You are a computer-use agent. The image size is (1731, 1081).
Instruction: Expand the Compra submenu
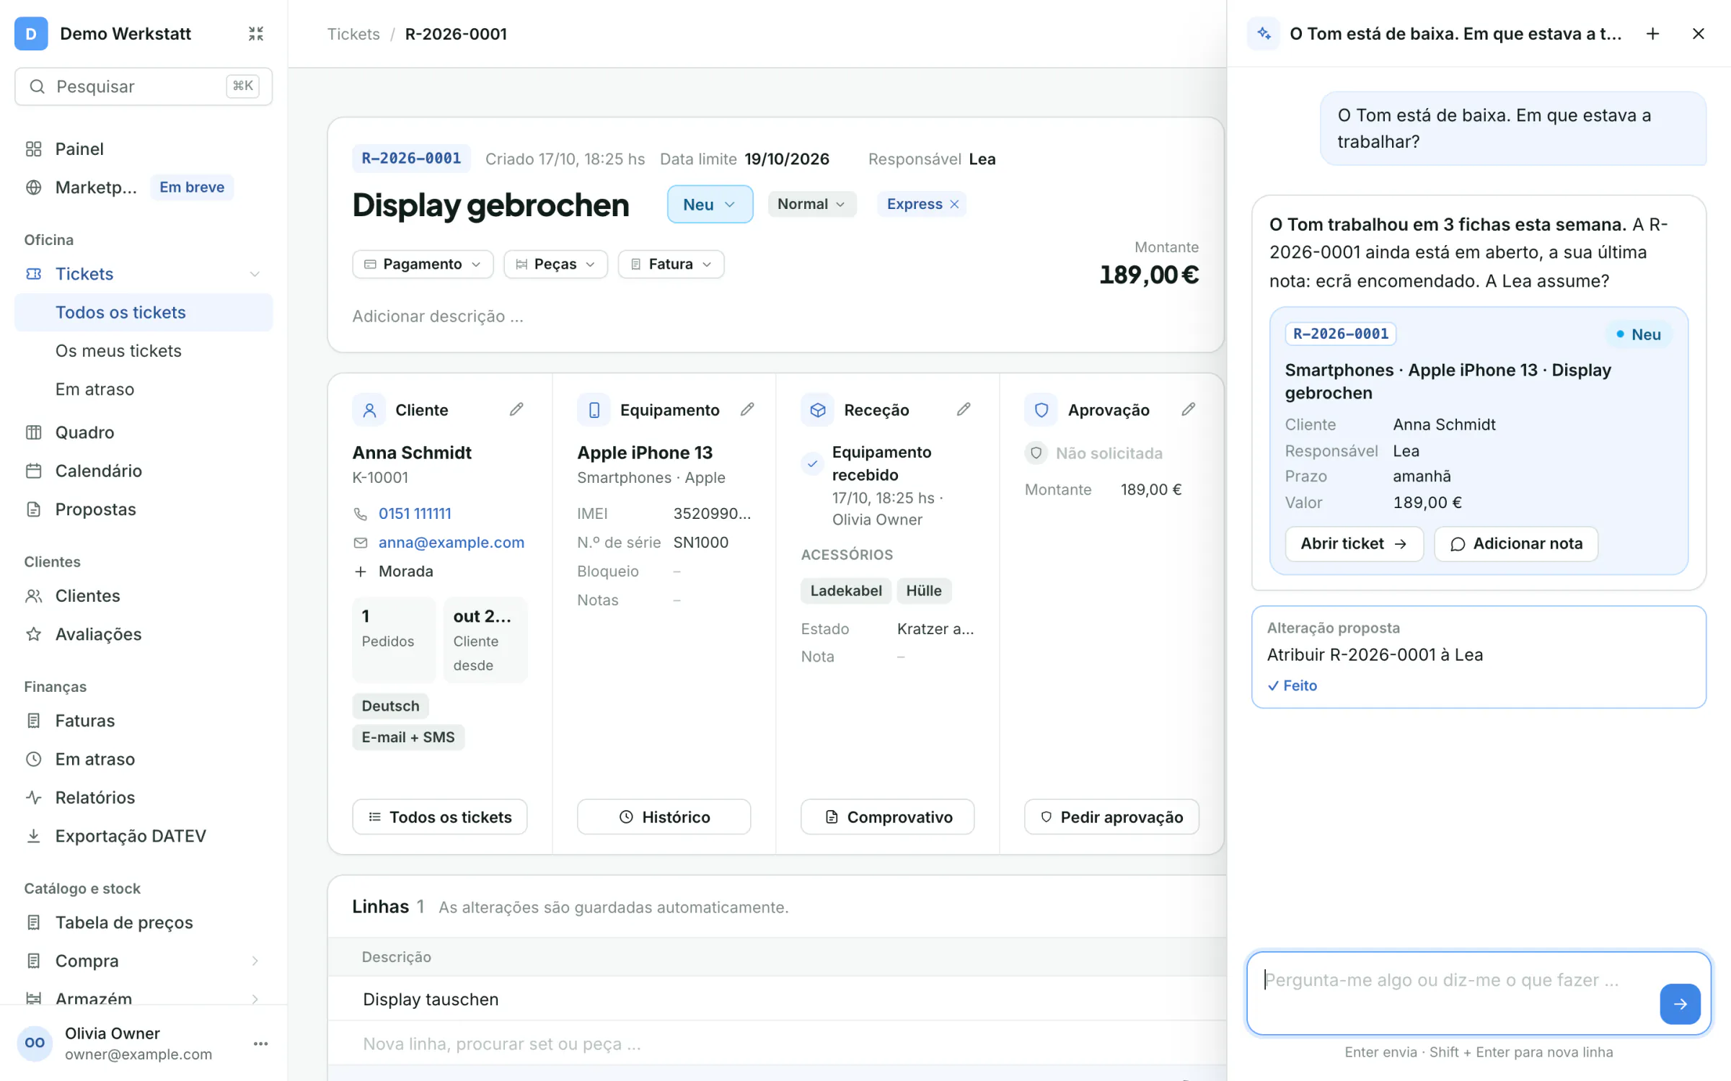(255, 961)
